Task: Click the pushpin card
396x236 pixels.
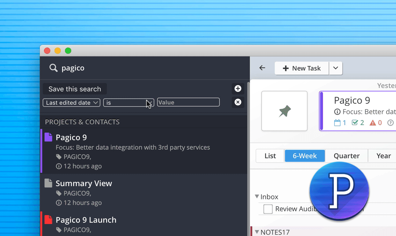Action: point(284,111)
